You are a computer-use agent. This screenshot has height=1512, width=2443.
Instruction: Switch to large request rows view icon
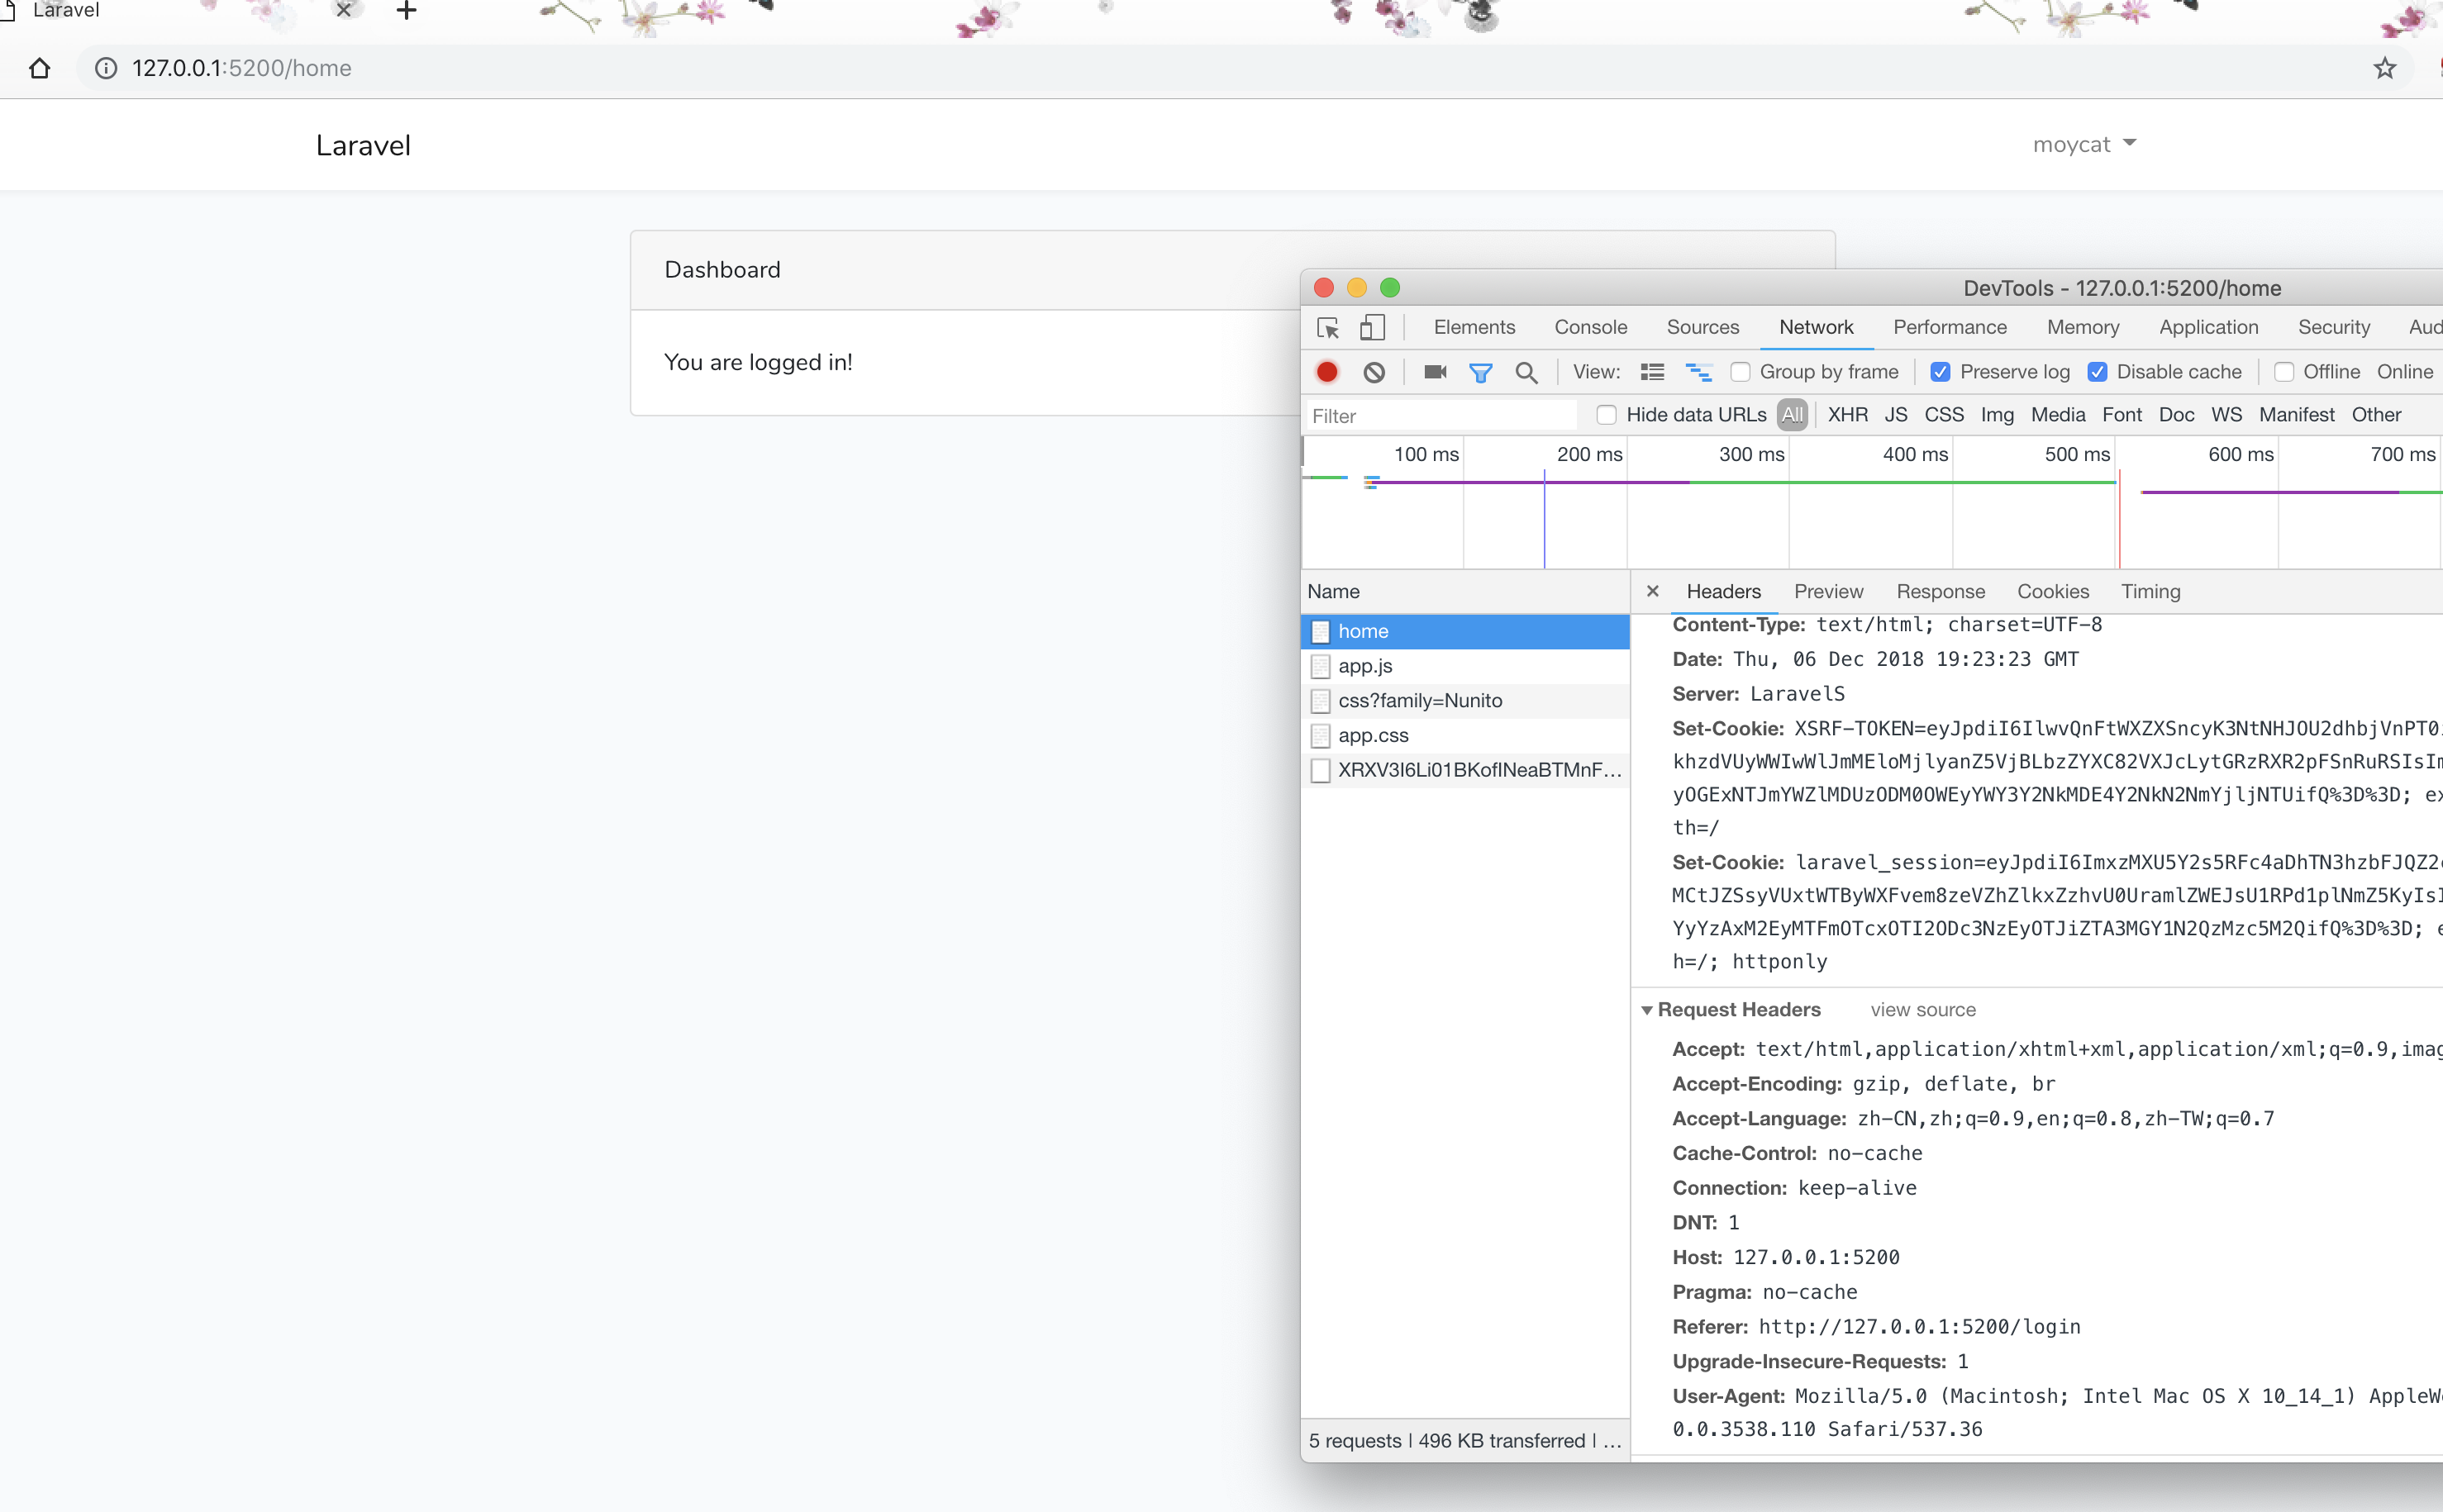click(1652, 372)
